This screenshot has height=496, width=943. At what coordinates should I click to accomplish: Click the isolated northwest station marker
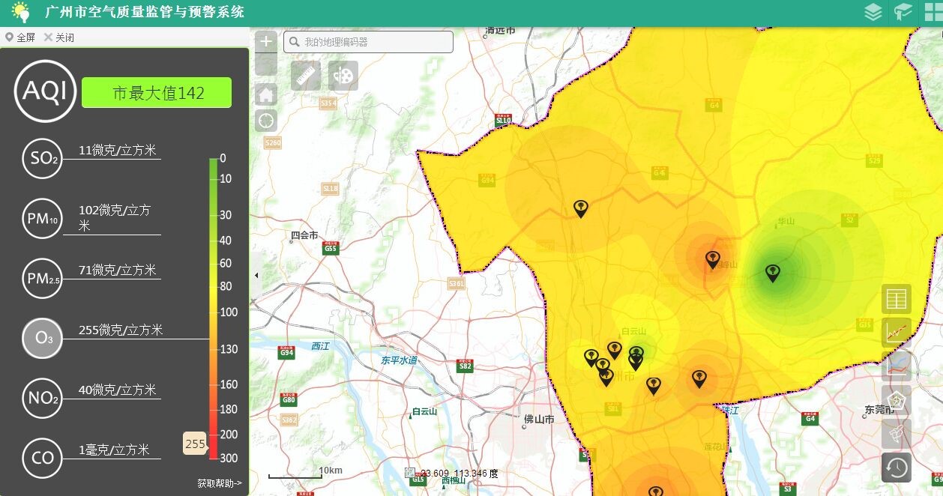581,209
